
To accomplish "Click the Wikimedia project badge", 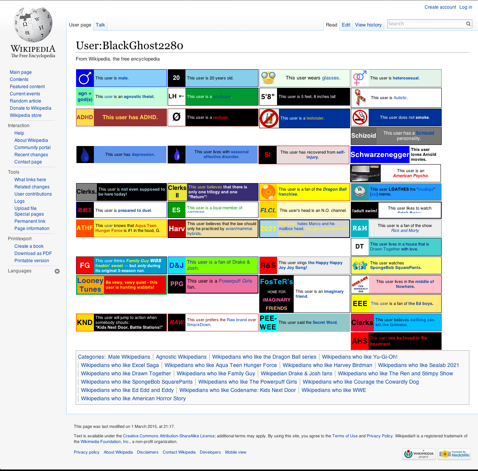I will pos(419,454).
